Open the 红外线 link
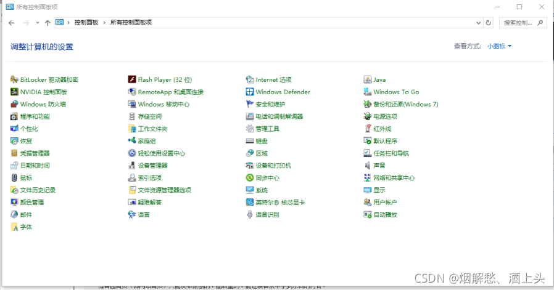554x290 pixels. (382, 129)
